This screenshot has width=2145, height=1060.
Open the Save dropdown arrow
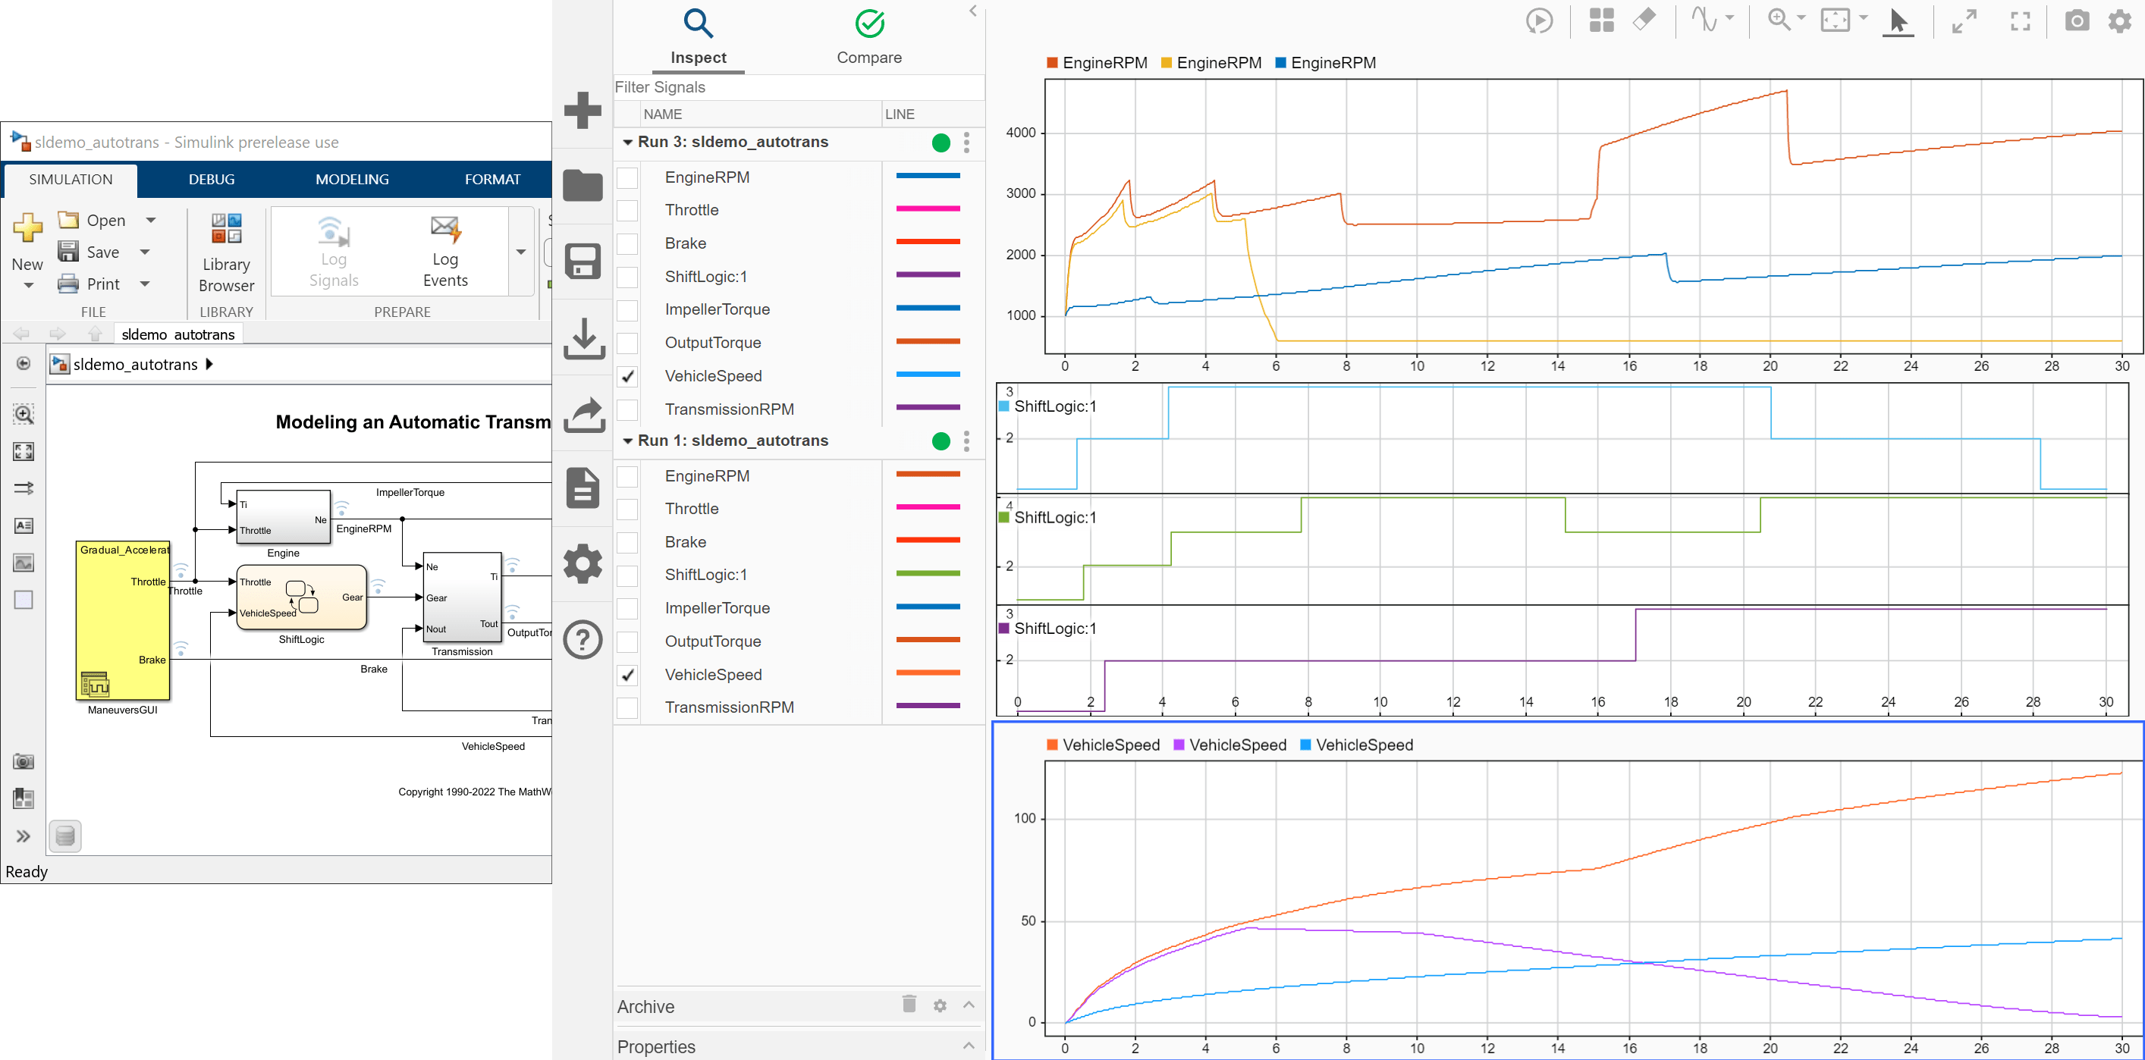tap(145, 252)
